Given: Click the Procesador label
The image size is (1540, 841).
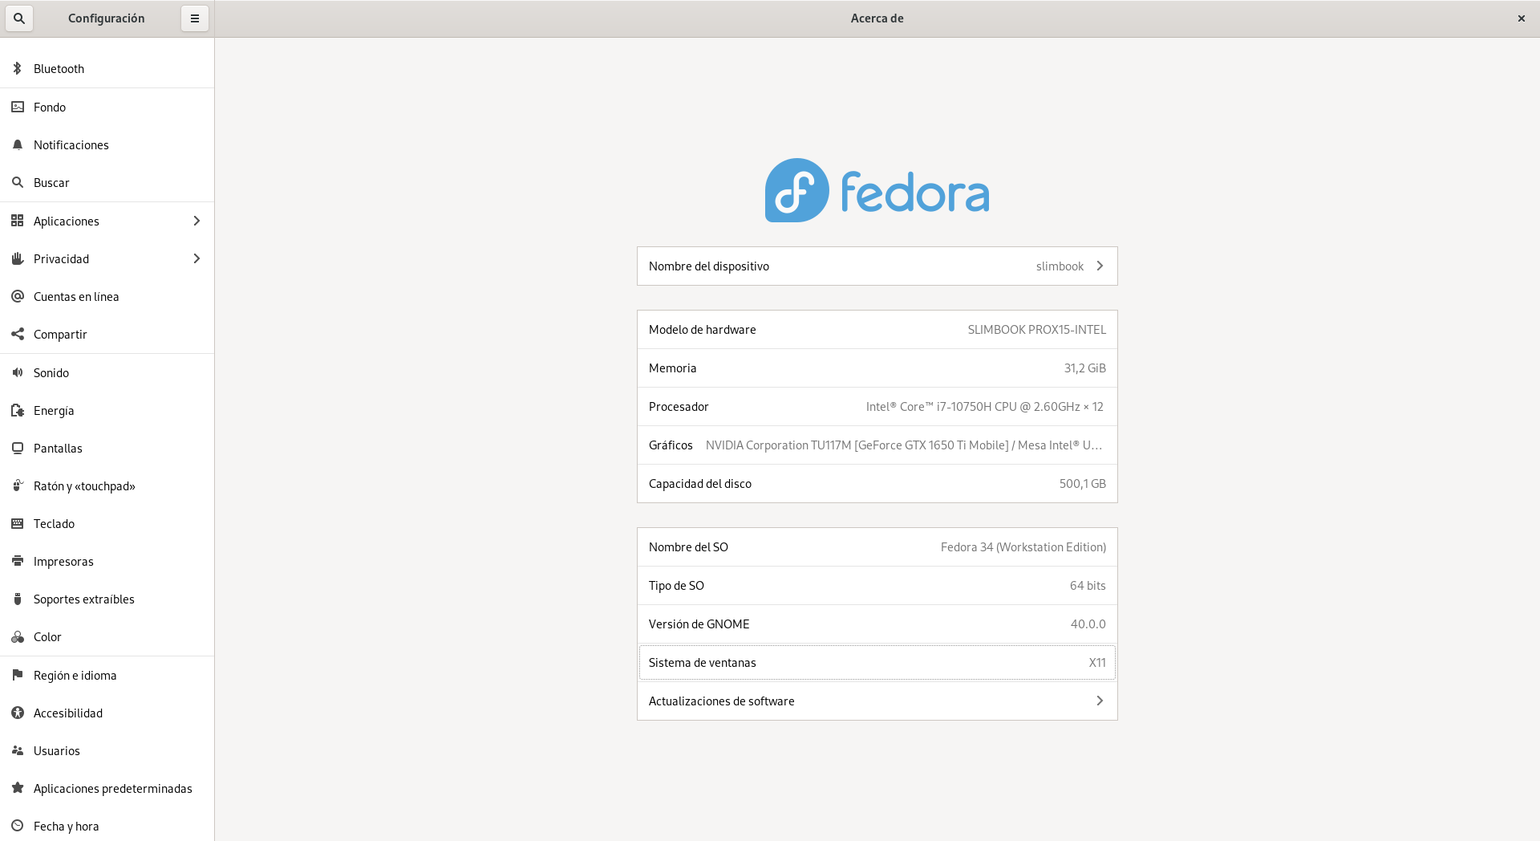Looking at the screenshot, I should [x=679, y=407].
